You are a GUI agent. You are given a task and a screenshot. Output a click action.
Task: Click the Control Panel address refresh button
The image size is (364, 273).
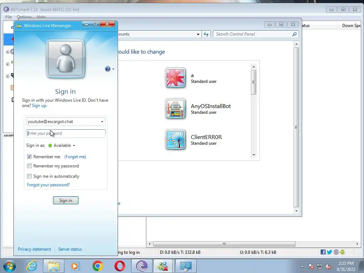(x=206, y=34)
